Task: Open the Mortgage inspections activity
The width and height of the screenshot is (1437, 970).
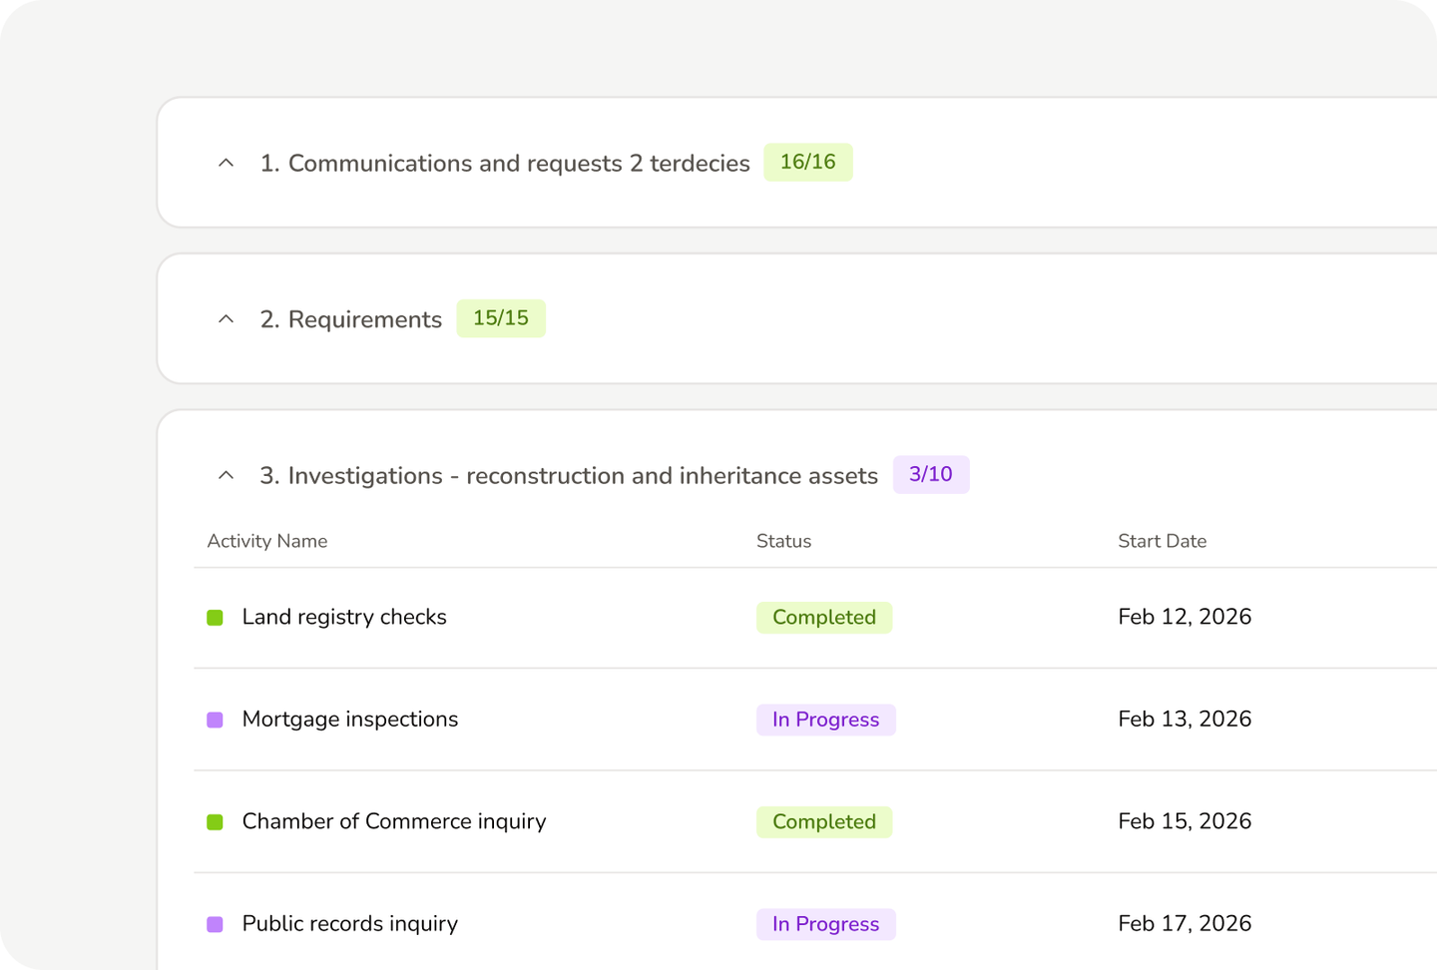Action: pos(350,720)
